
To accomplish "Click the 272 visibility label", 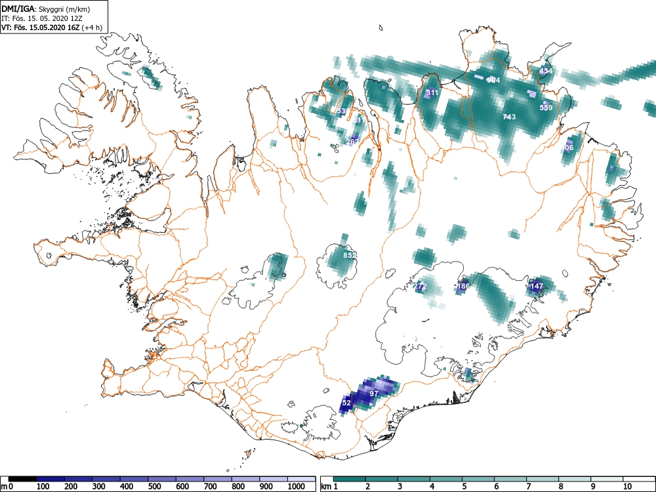I will click(420, 287).
